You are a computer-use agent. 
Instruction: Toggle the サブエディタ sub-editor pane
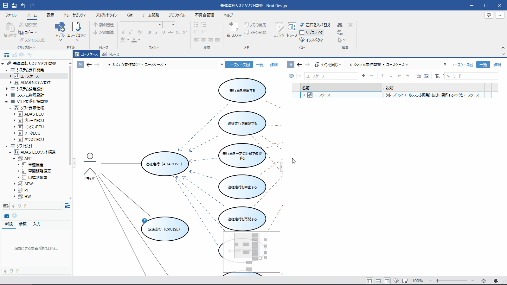click(311, 32)
